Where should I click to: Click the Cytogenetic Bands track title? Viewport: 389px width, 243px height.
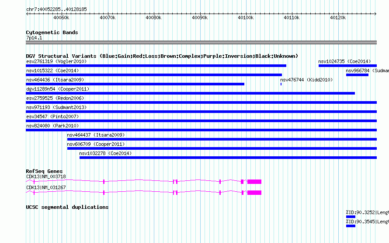click(52, 32)
